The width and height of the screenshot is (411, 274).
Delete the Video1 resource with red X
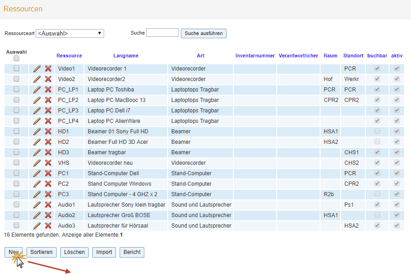pyautogui.click(x=48, y=69)
